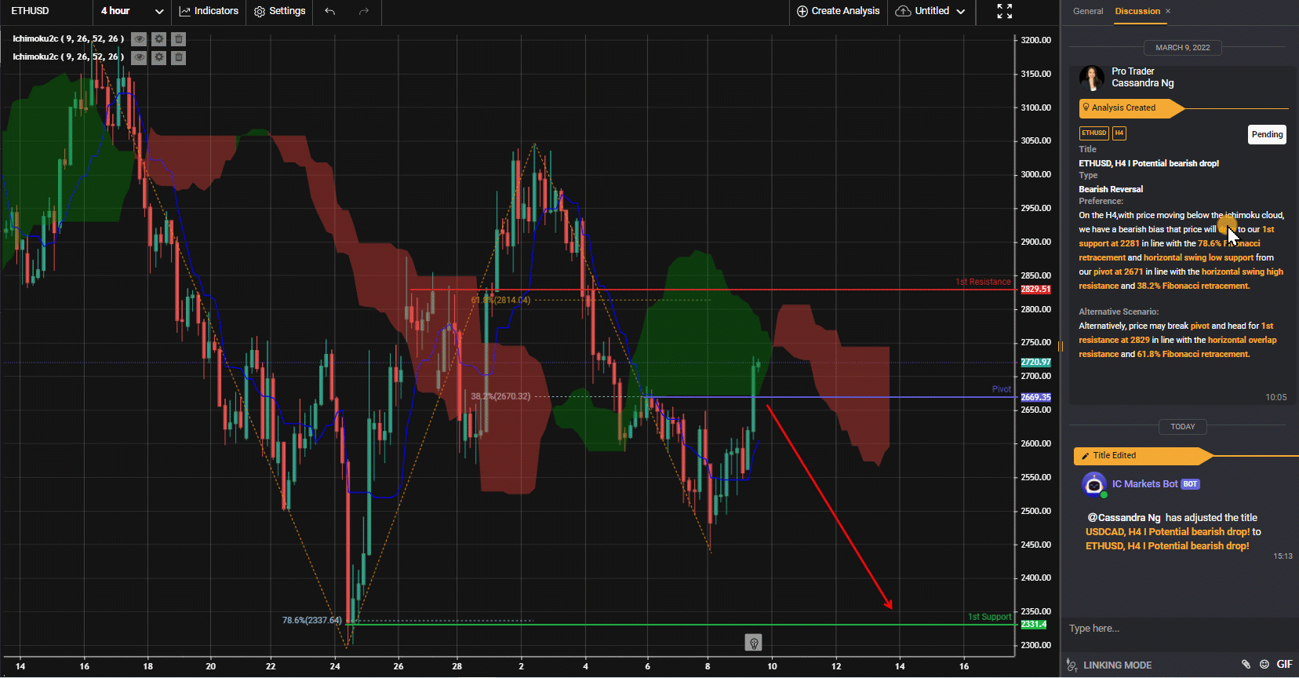Screen dimensions: 1299x678
Task: Delete the second Ichimoku2c indicator
Action: 179,57
